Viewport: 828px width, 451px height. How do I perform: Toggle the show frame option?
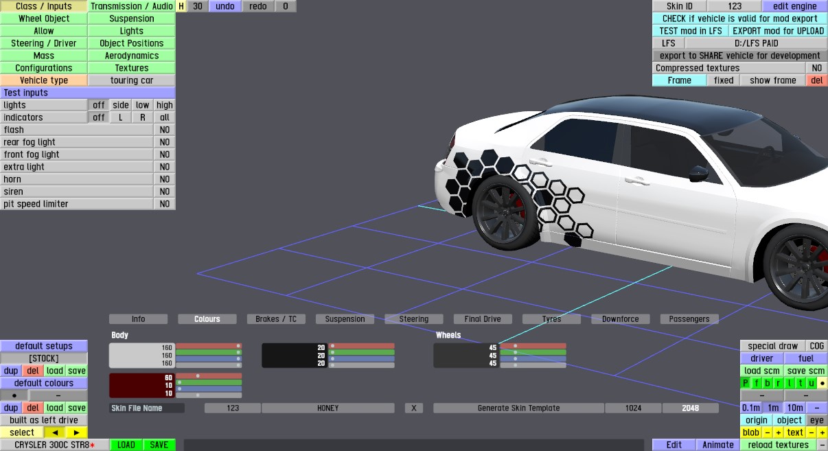773,80
